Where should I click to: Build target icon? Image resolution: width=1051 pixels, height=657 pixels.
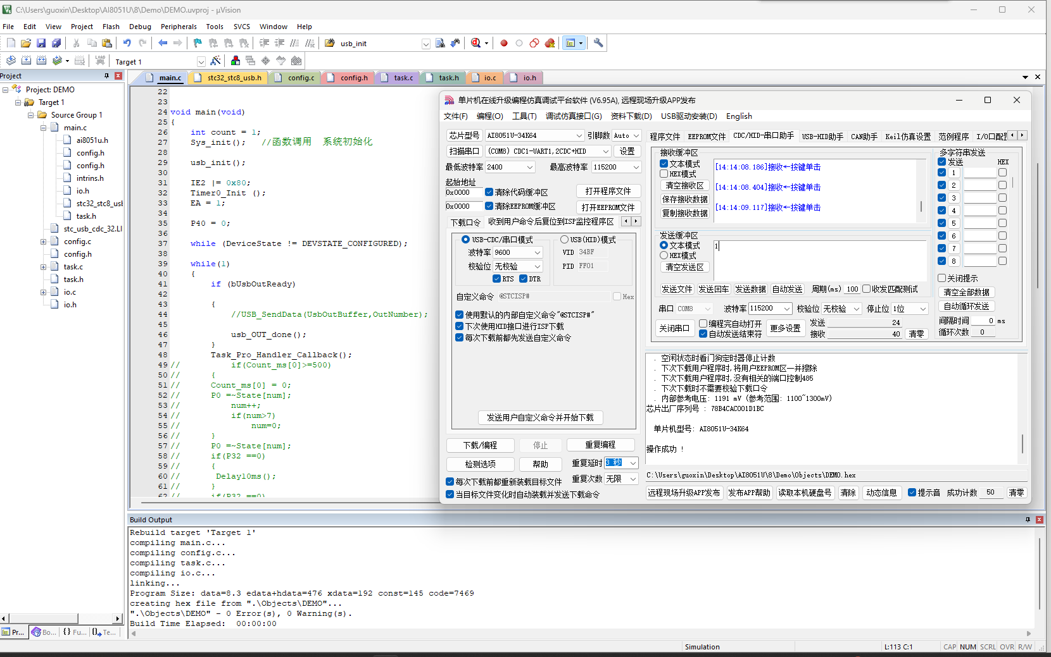click(x=26, y=61)
